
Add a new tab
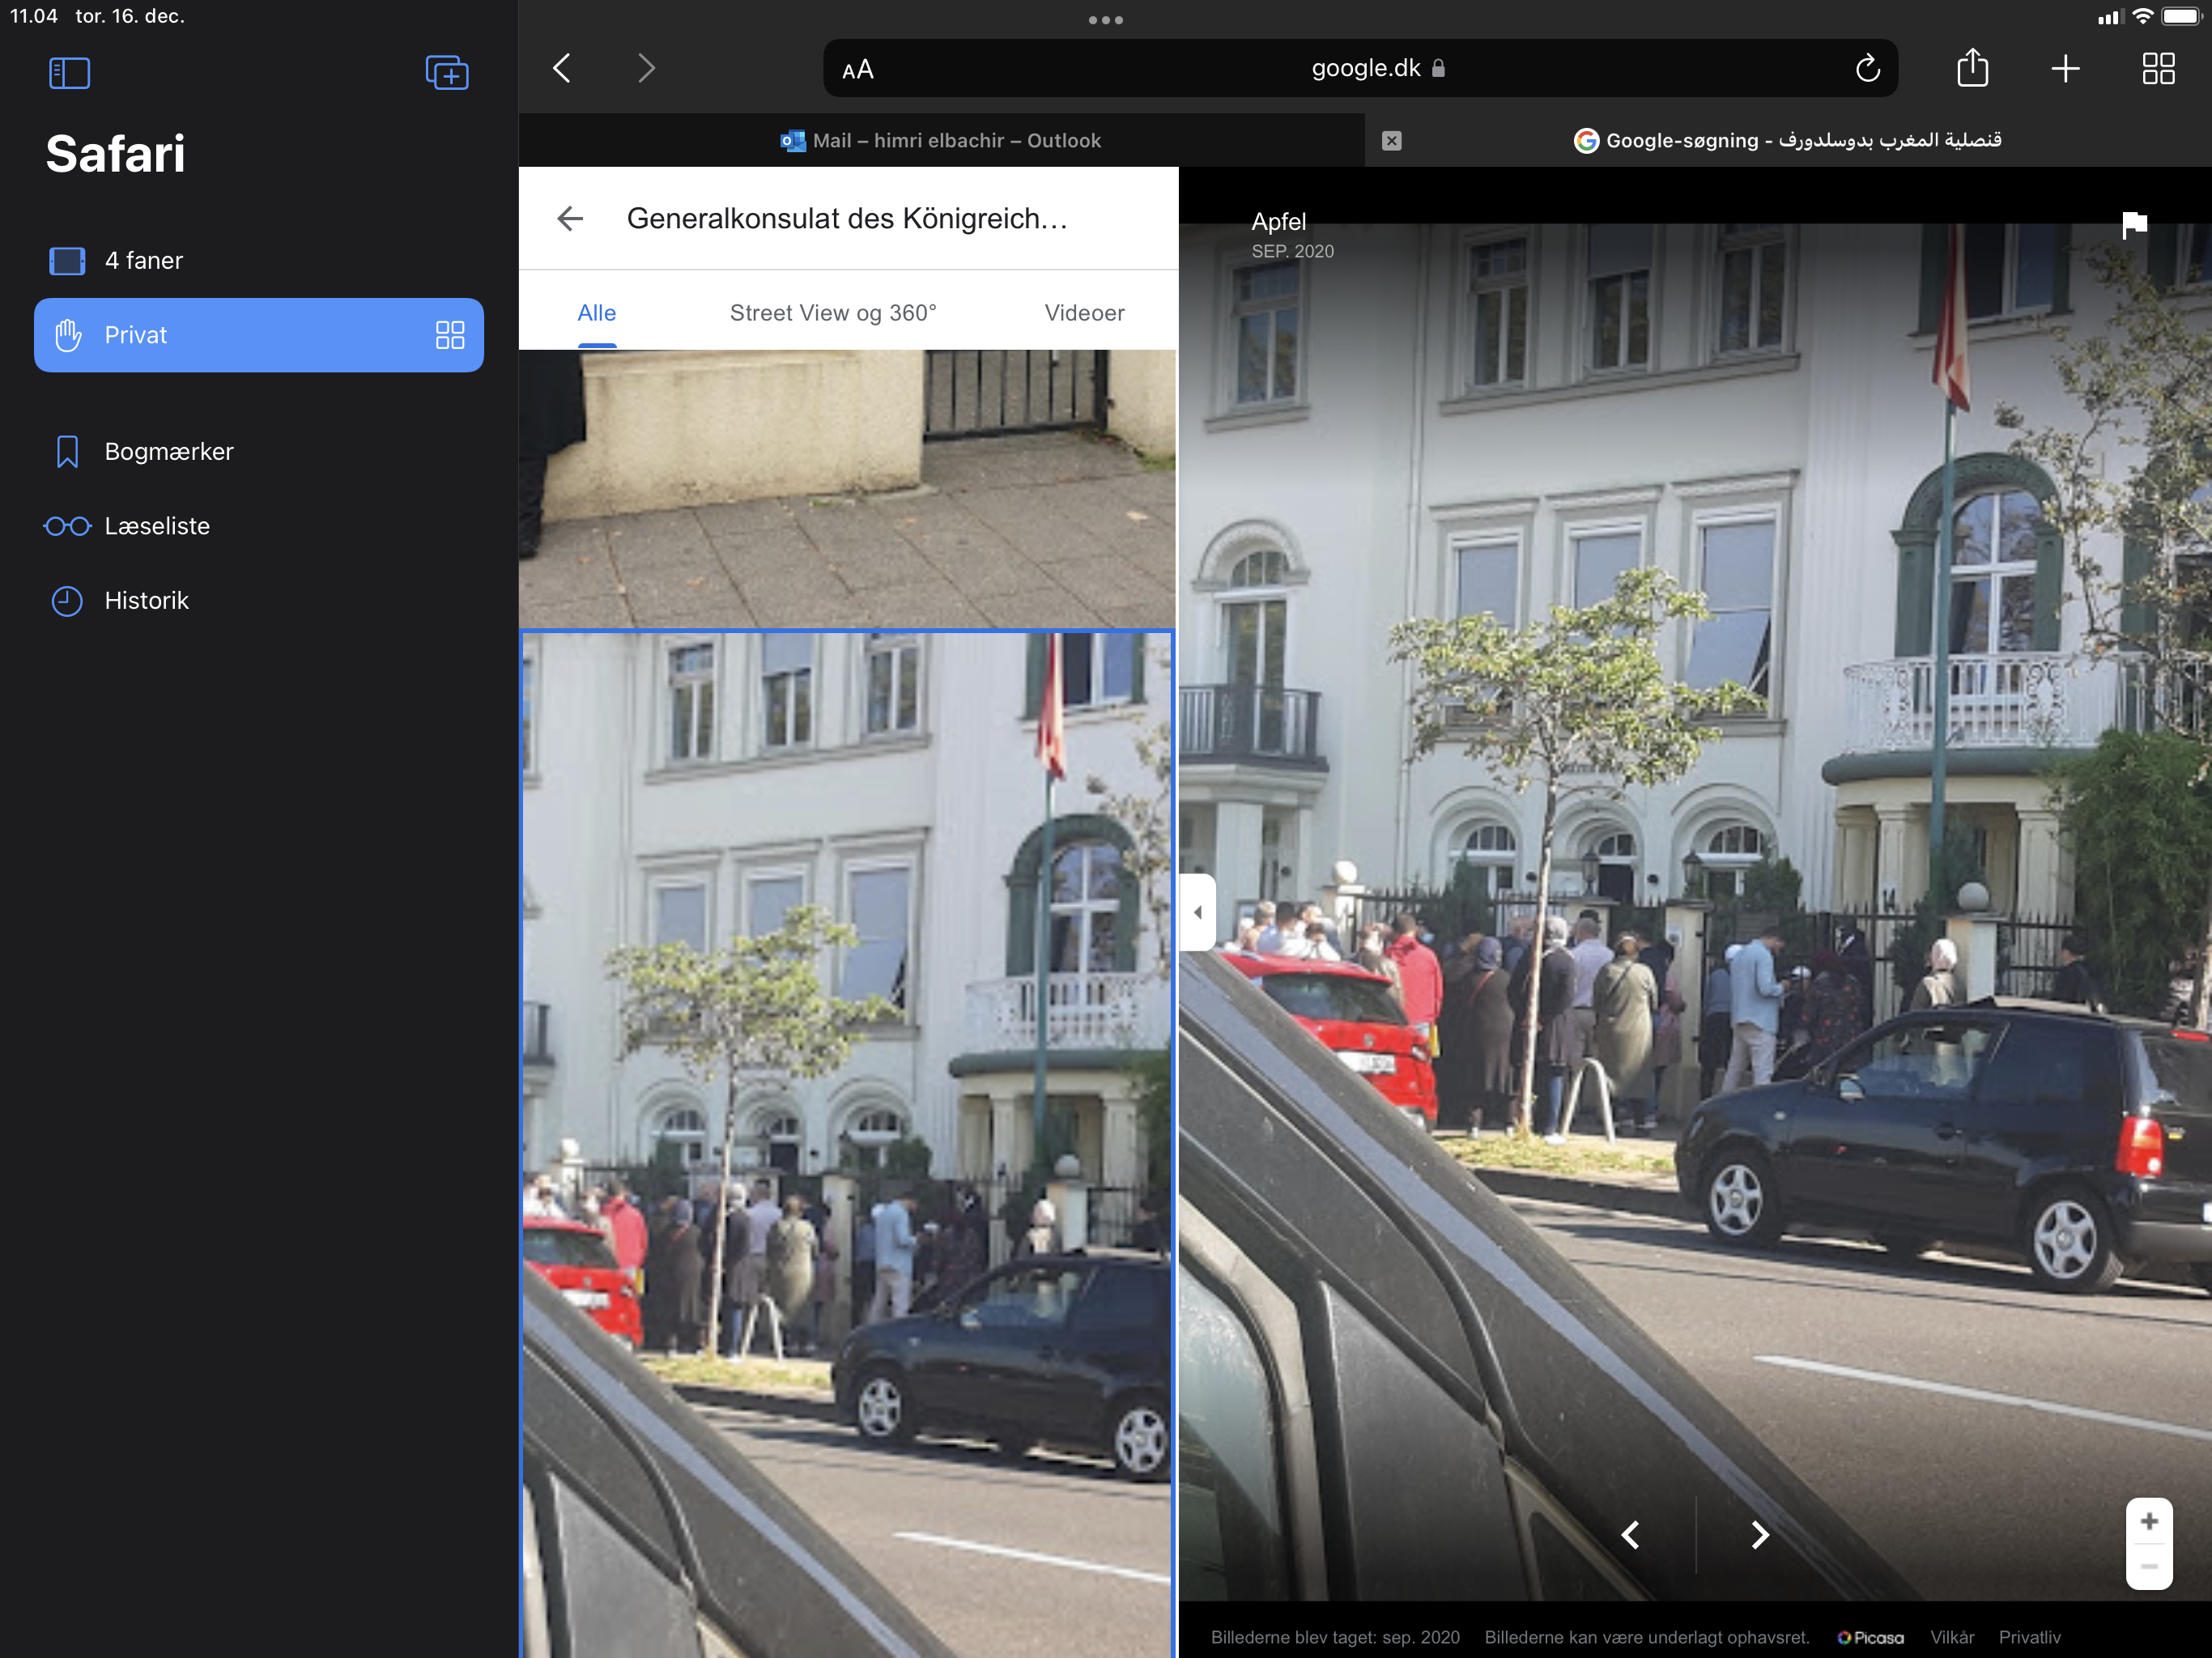click(2065, 68)
